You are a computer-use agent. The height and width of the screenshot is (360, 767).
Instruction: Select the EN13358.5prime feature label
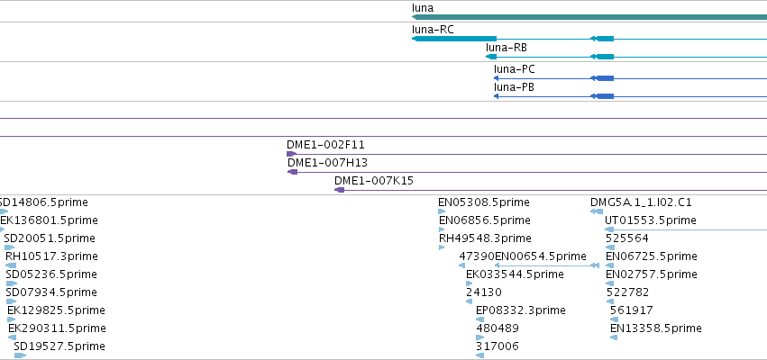pos(656,328)
